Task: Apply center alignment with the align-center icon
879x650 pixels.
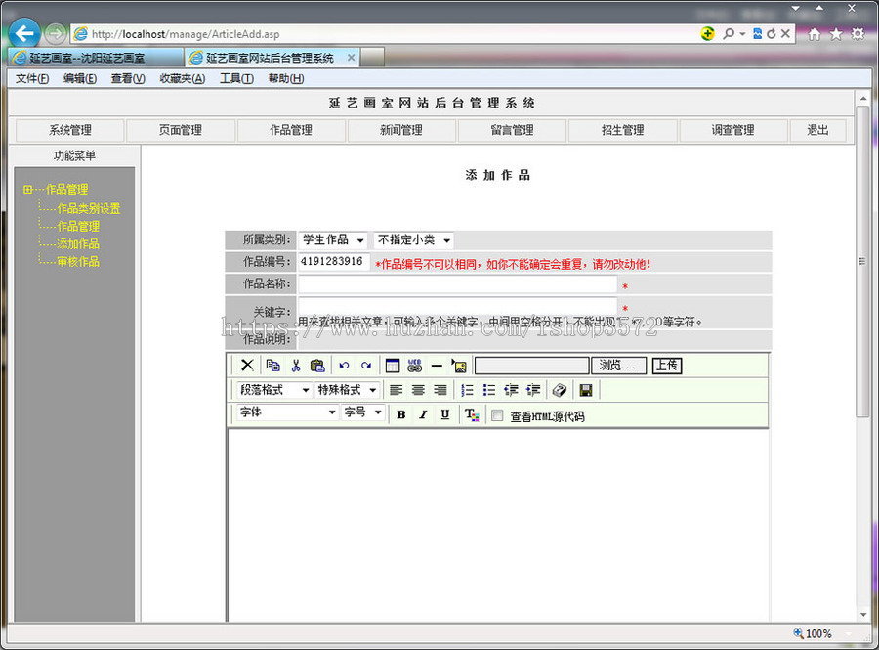Action: tap(418, 389)
